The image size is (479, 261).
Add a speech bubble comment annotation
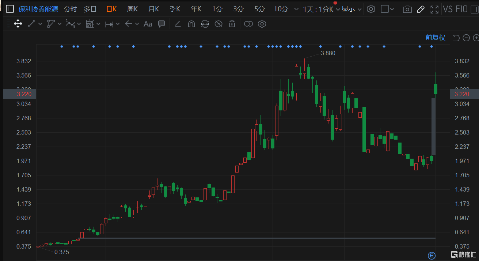161,24
